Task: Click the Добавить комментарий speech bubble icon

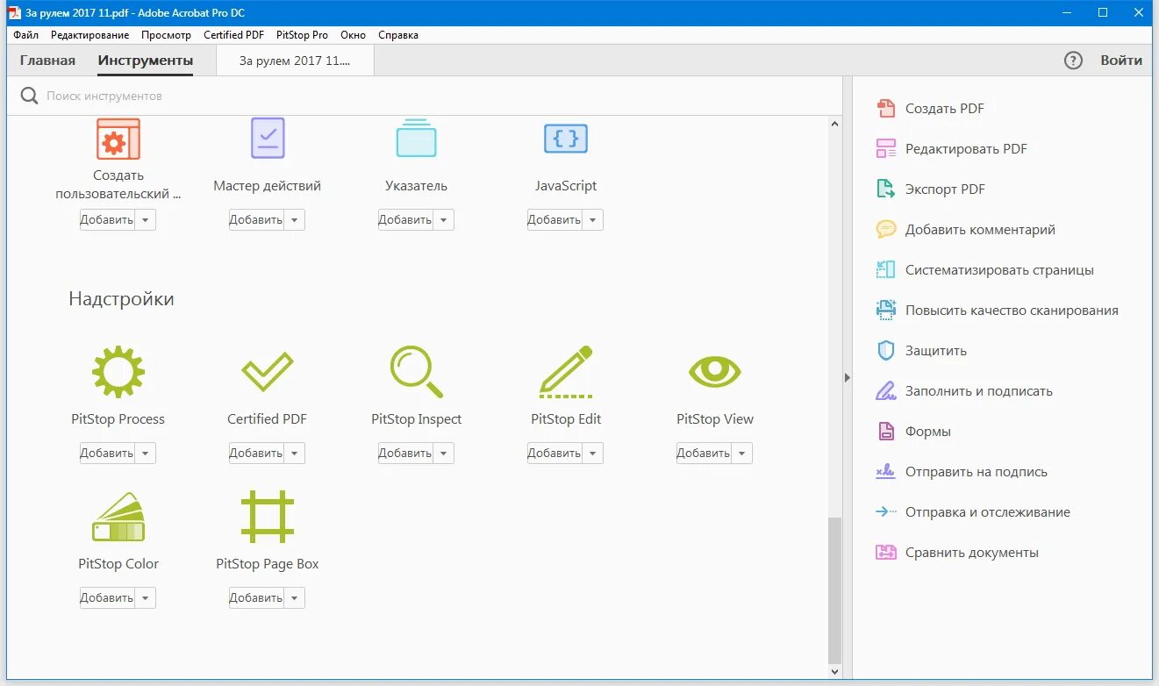Action: pyautogui.click(x=886, y=230)
